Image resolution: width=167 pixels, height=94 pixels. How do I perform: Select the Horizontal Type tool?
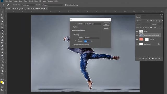coord(2,62)
